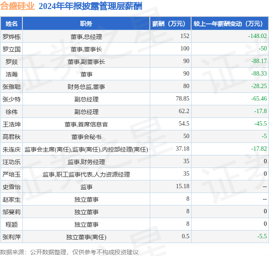
Task: Click the salary value 100
Action: (185, 48)
